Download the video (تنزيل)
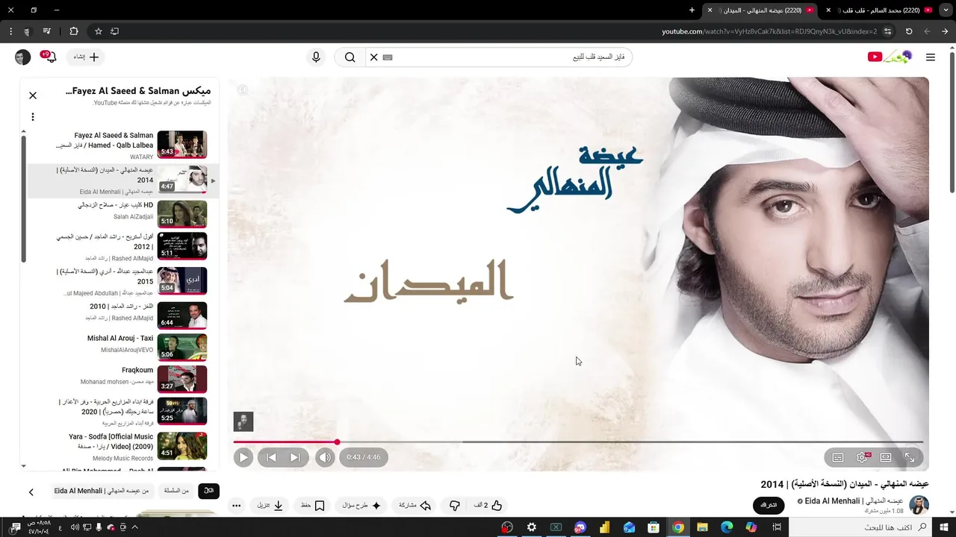Viewport: 956px width, 537px height. [x=270, y=505]
